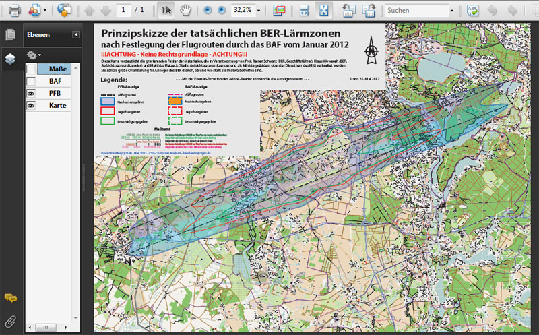Activate the text selection cursor tool
Image resolution: width=539 pixels, height=335 pixels.
pyautogui.click(x=166, y=10)
